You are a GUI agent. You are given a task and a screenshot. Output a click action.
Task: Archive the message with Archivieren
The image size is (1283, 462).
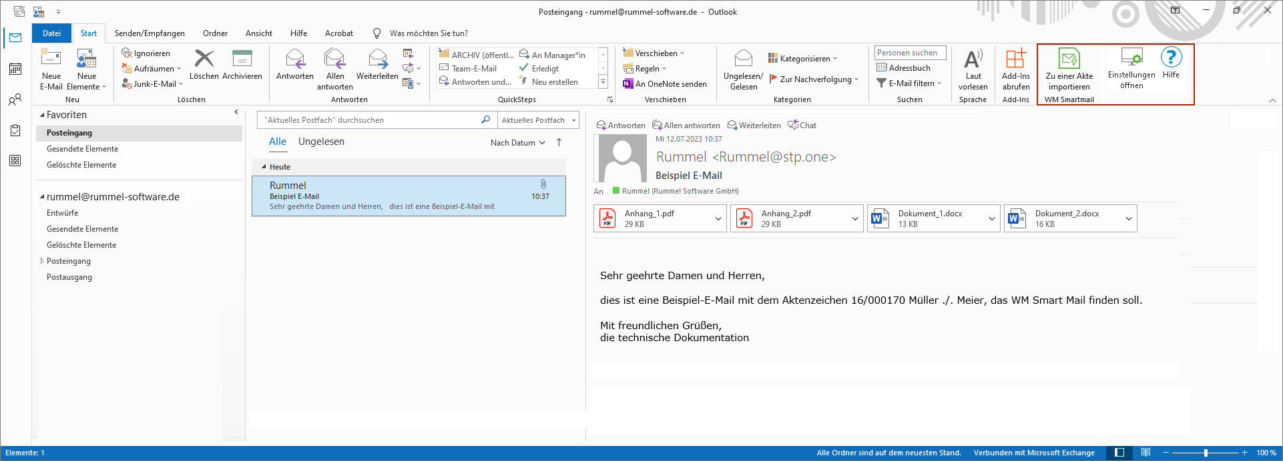point(242,65)
